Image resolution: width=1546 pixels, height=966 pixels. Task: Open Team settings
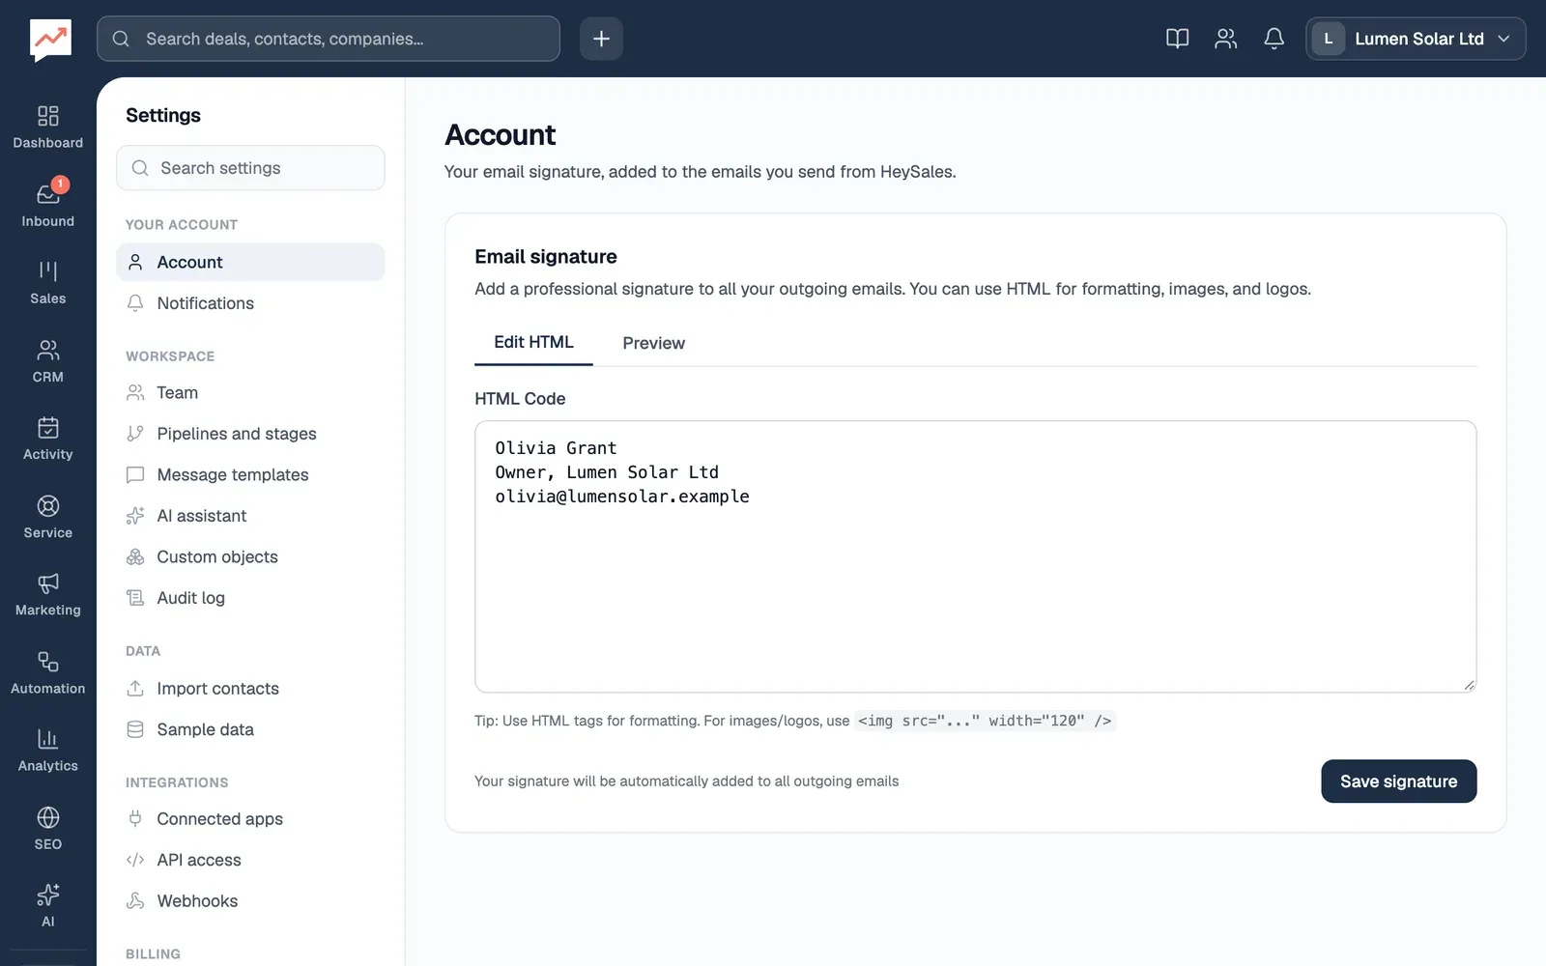coord(250,392)
